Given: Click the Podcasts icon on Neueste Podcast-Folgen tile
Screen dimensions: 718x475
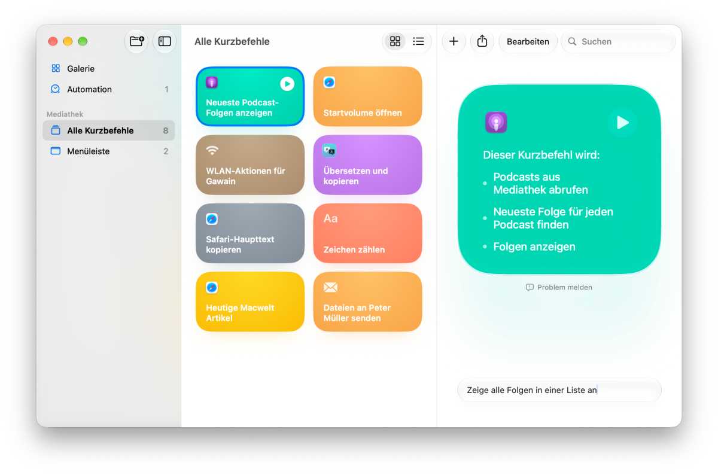Looking at the screenshot, I should click(x=212, y=83).
